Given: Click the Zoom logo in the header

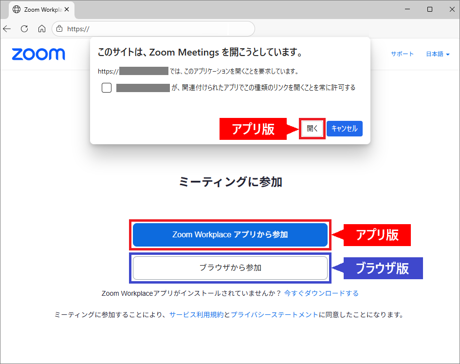Looking at the screenshot, I should coord(38,54).
